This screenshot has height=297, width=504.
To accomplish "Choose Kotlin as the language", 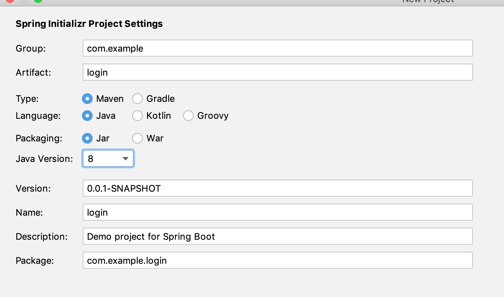I will 137,116.
